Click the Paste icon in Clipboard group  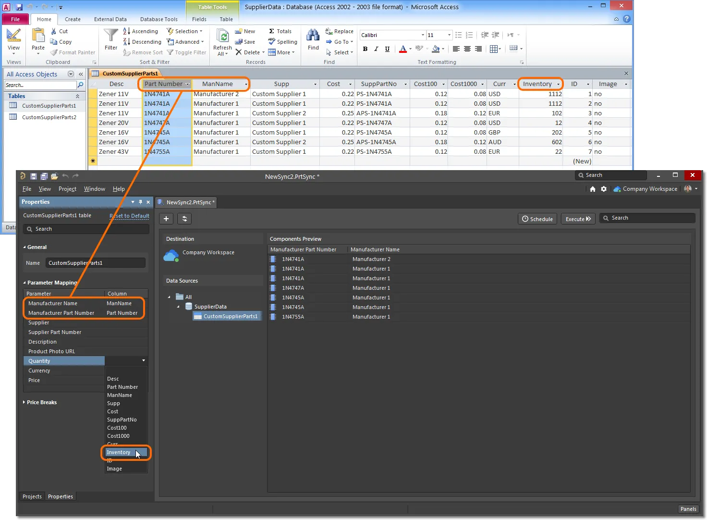pyautogui.click(x=38, y=36)
